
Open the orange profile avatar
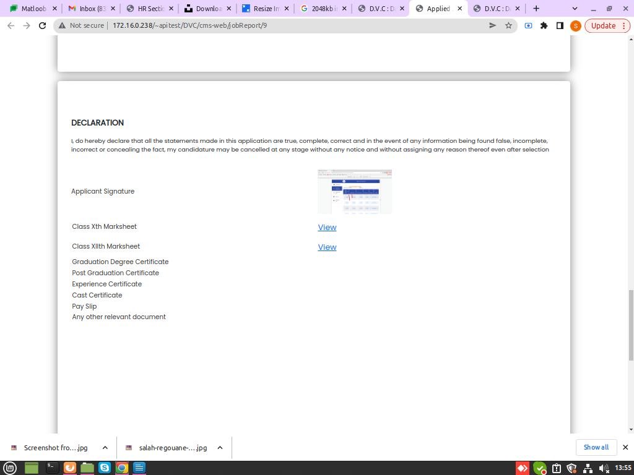tap(575, 25)
